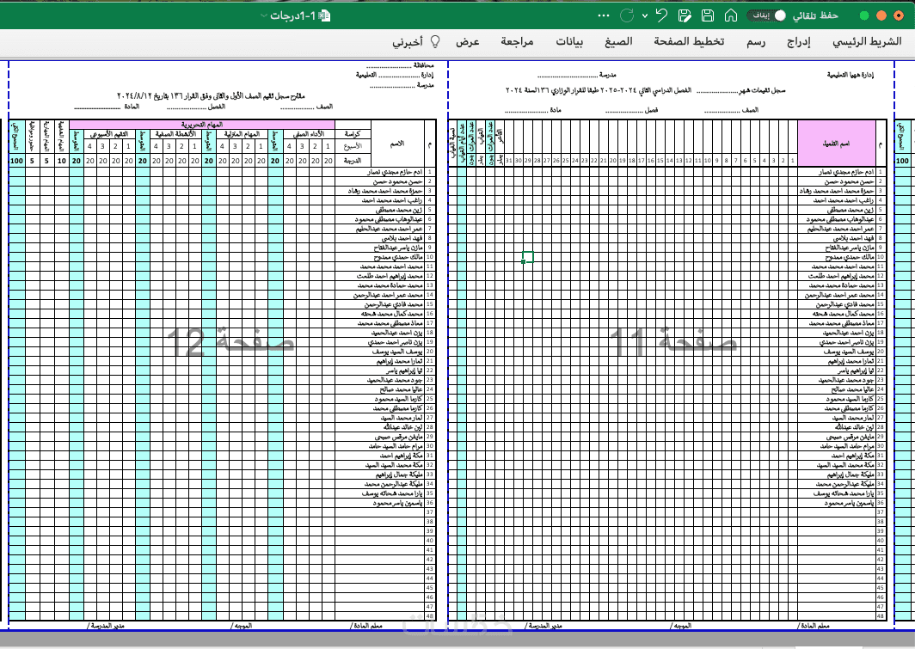915x649 pixels.
Task: Select day column header 1 on page 11
Action: [x=793, y=161]
